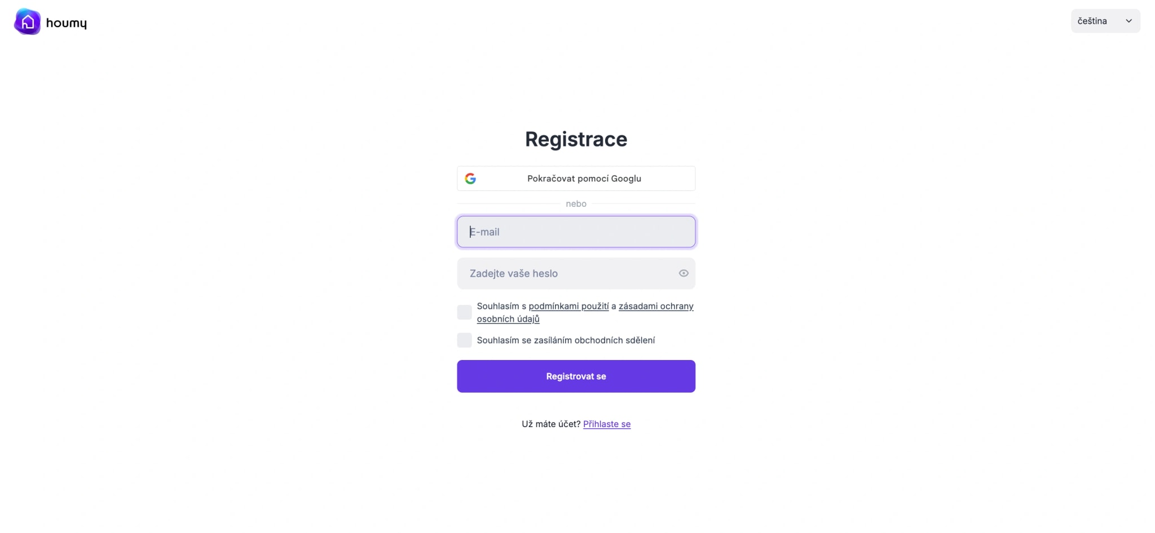
Task: Click the houmy wordmark text
Action: point(67,22)
